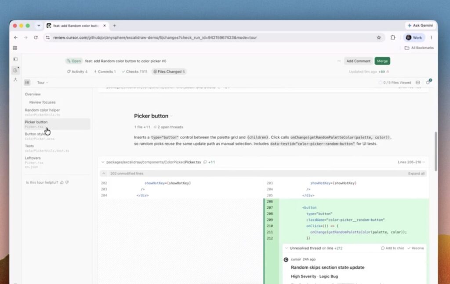Open the chat icon with badge
This screenshot has width=450, height=284.
click(x=428, y=82)
